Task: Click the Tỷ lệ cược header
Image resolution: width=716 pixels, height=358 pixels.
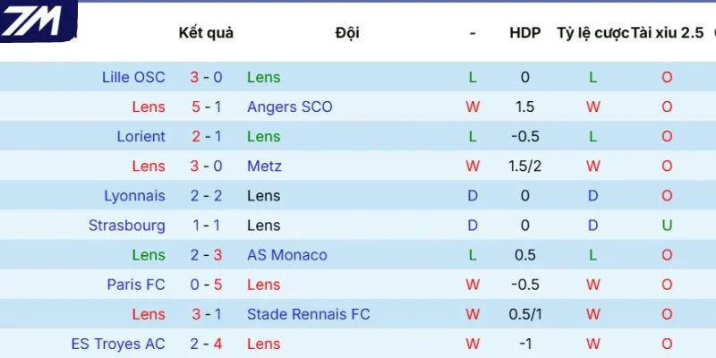Action: pos(592,33)
